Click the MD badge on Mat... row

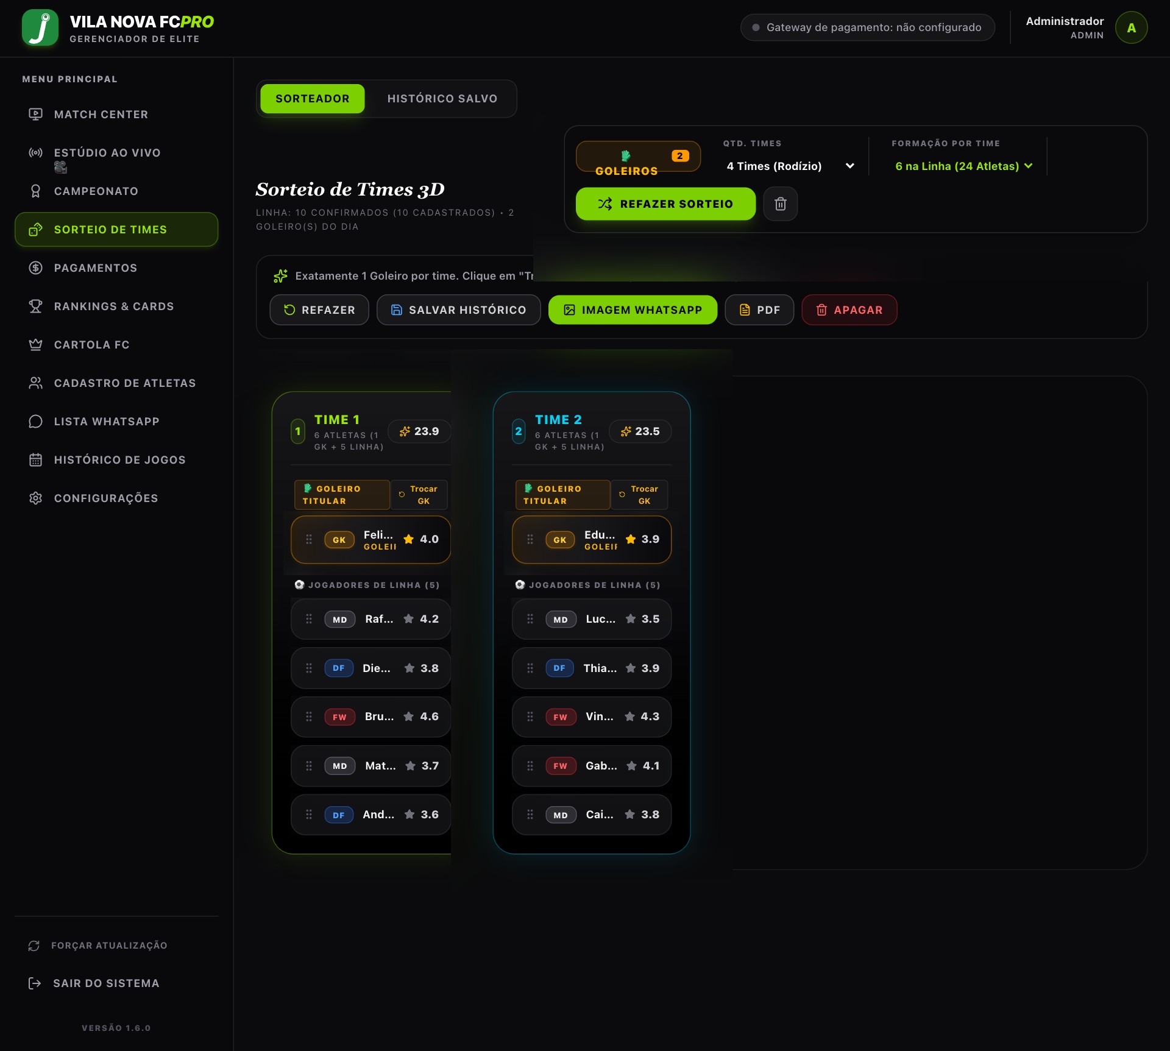tap(340, 766)
